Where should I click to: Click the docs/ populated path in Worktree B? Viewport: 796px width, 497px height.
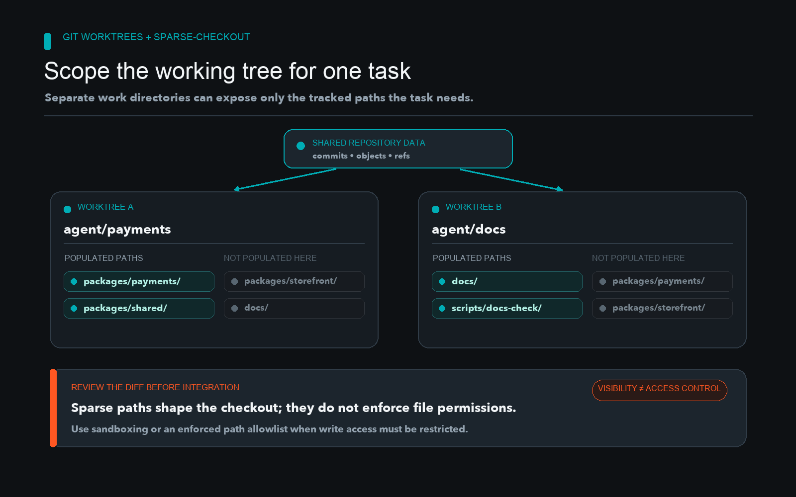coord(507,281)
